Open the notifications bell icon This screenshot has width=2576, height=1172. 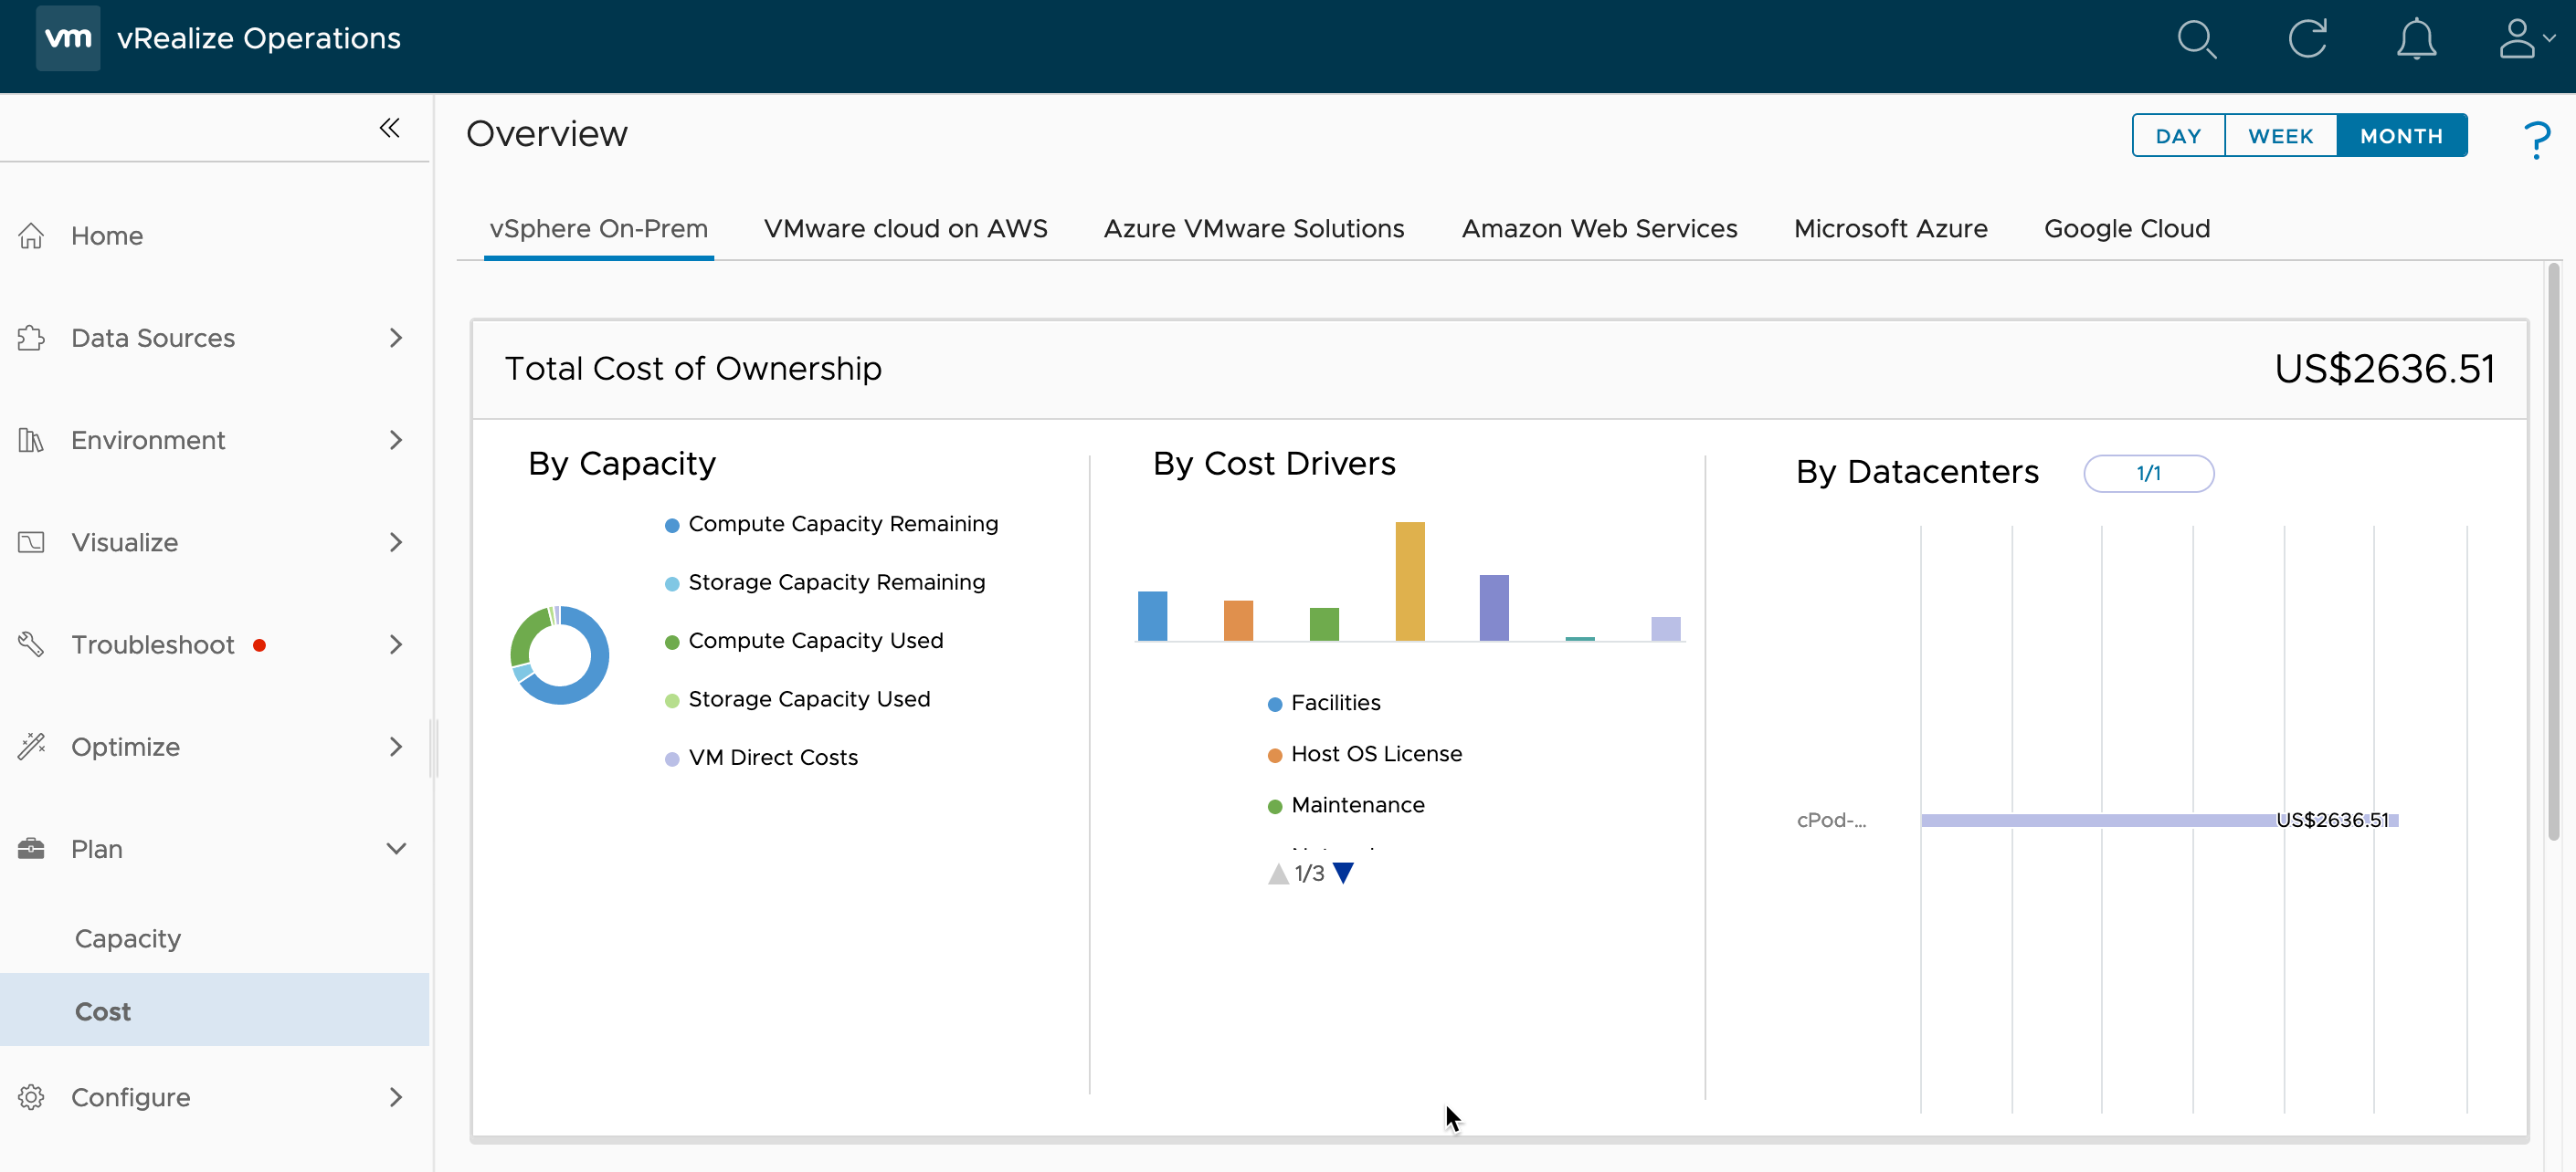point(2416,40)
